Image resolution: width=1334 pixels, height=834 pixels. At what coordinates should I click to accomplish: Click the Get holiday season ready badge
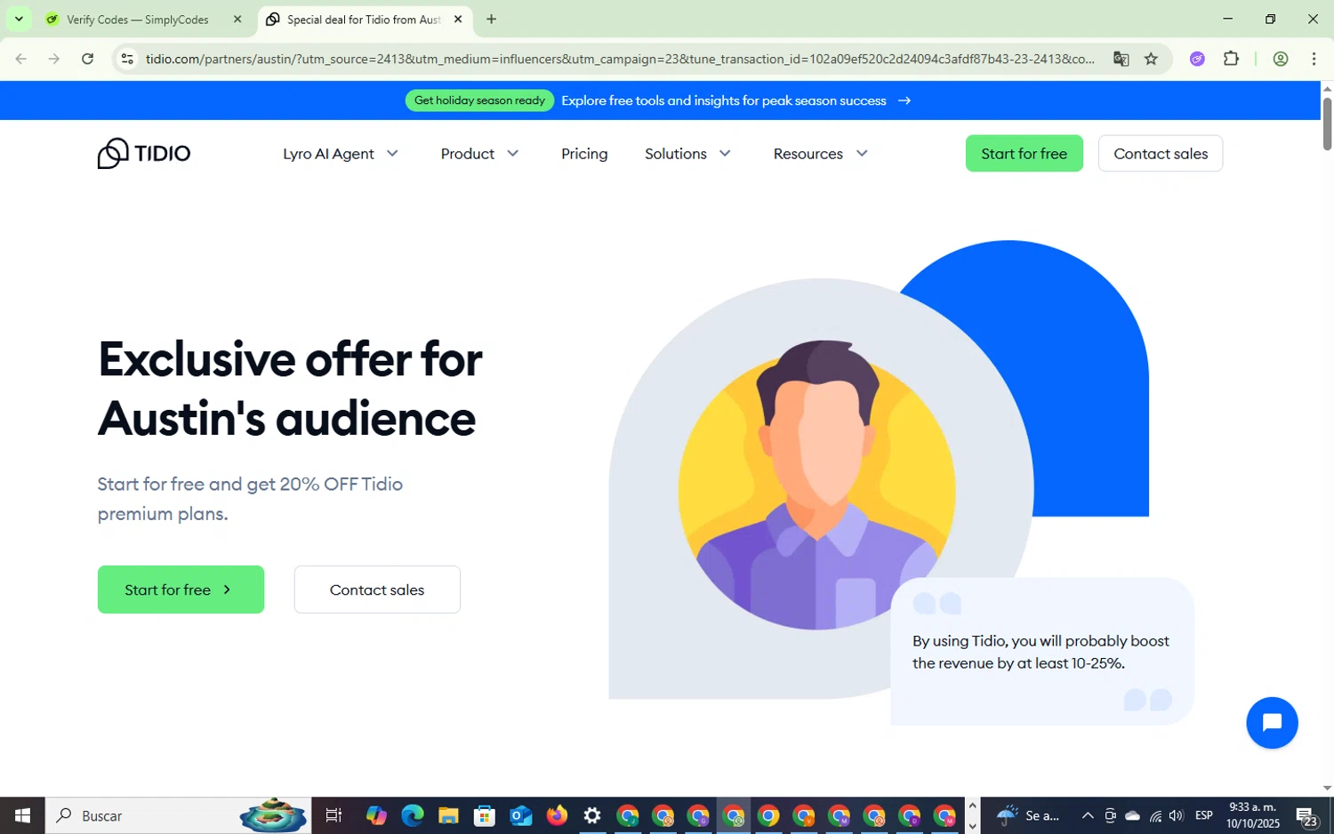click(479, 100)
